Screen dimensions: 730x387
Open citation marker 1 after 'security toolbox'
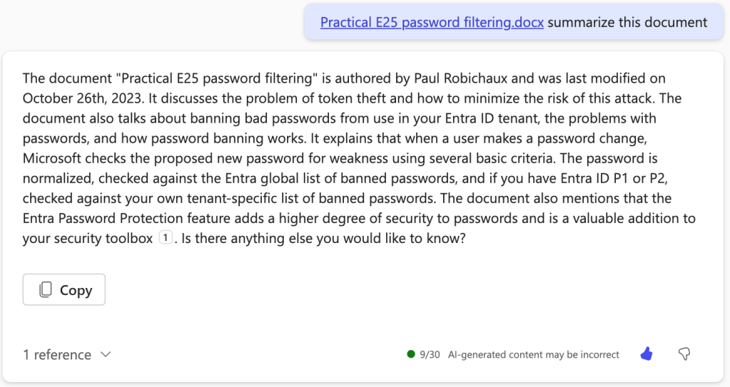click(x=164, y=239)
